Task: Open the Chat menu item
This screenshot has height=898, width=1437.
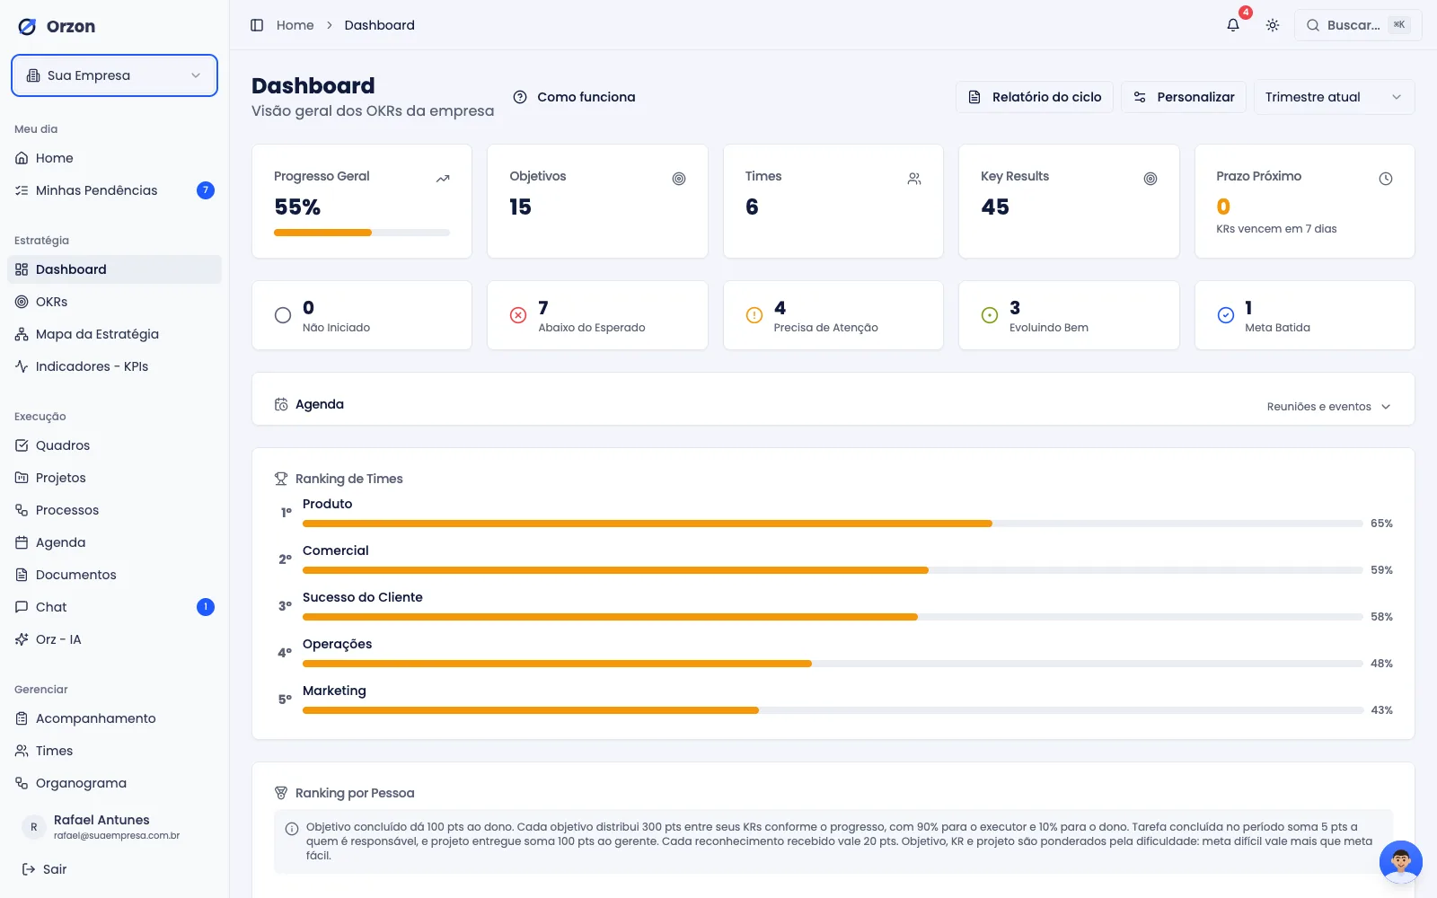Action: tap(114, 607)
